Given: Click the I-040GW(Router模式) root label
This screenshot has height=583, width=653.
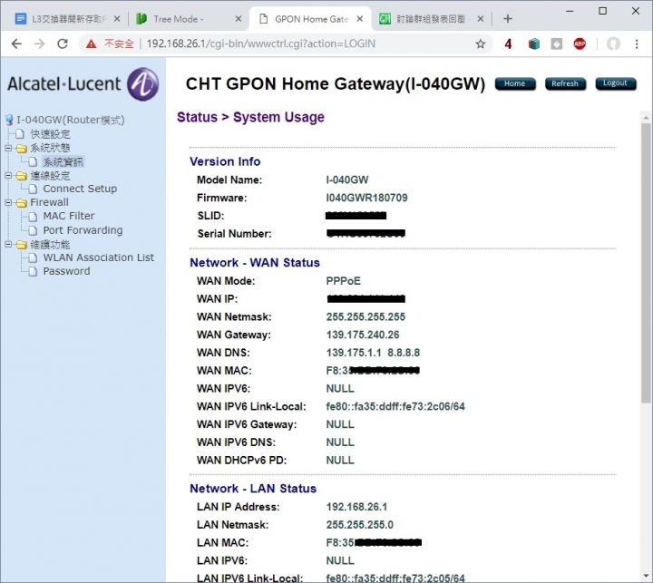Looking at the screenshot, I should (x=71, y=120).
